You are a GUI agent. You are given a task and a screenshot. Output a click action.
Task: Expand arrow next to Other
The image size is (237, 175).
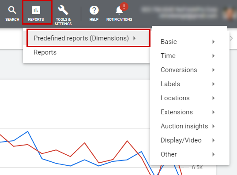(x=214, y=154)
